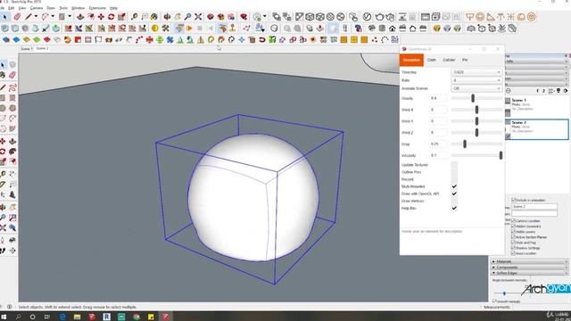Choose the Paint Bucket tool in top toolbar

pos(154,17)
